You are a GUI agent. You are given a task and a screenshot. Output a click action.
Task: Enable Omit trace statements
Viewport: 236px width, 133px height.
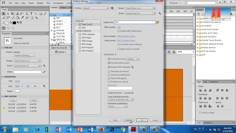[x=109, y=75]
